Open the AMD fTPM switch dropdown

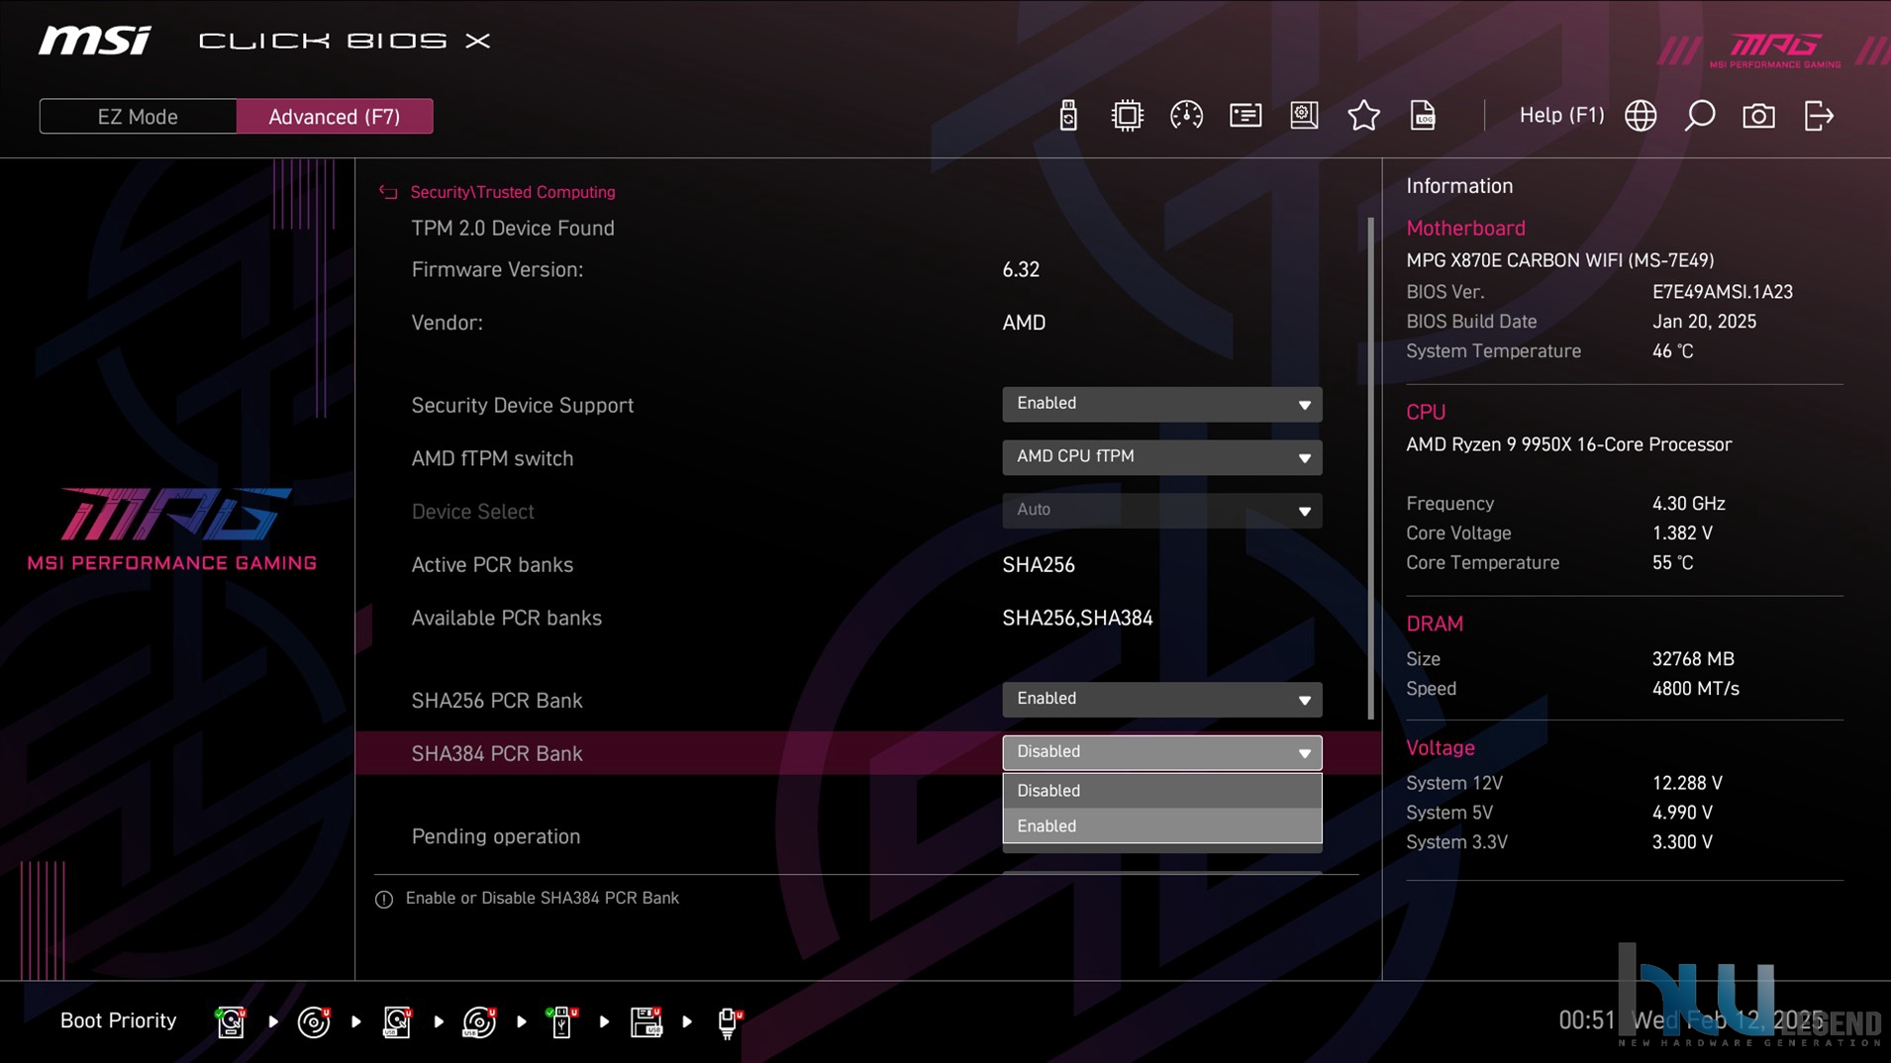pos(1161,457)
